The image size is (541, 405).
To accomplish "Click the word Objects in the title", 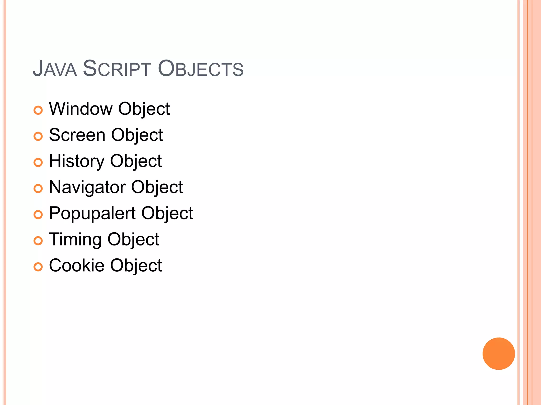I will tap(200, 69).
